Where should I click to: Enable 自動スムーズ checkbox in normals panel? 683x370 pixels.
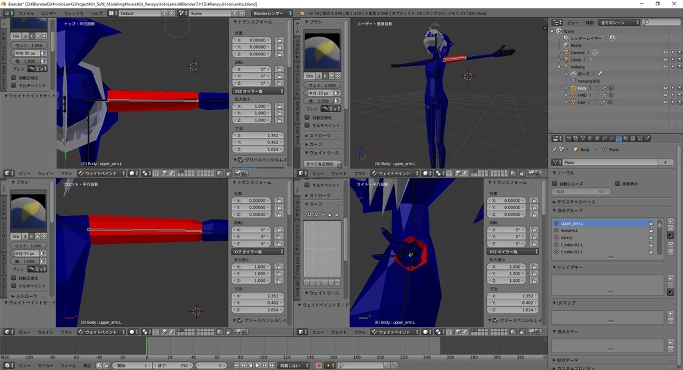[x=555, y=184]
